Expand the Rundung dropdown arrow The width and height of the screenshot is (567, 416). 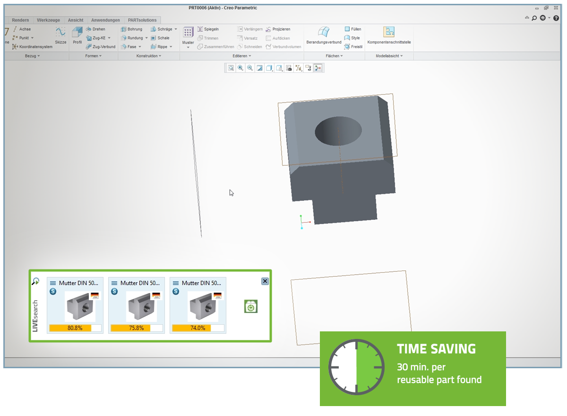tap(146, 38)
